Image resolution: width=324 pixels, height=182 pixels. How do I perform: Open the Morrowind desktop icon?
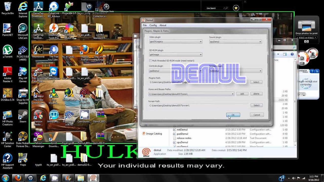pyautogui.click(x=38, y=52)
